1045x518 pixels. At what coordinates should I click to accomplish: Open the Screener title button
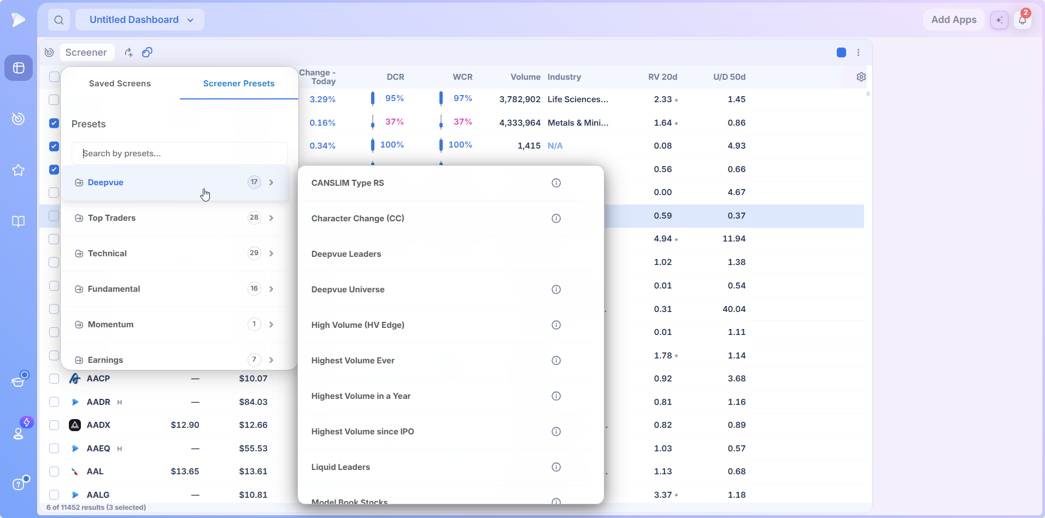[x=86, y=52]
